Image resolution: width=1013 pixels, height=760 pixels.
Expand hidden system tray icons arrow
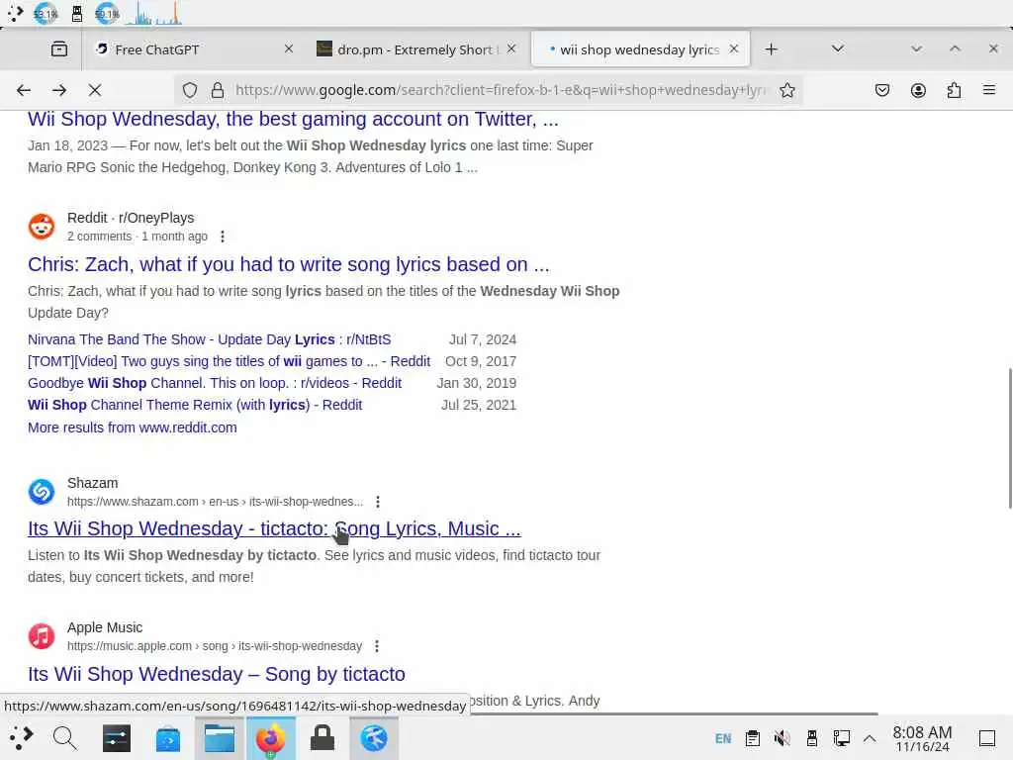pos(870,738)
